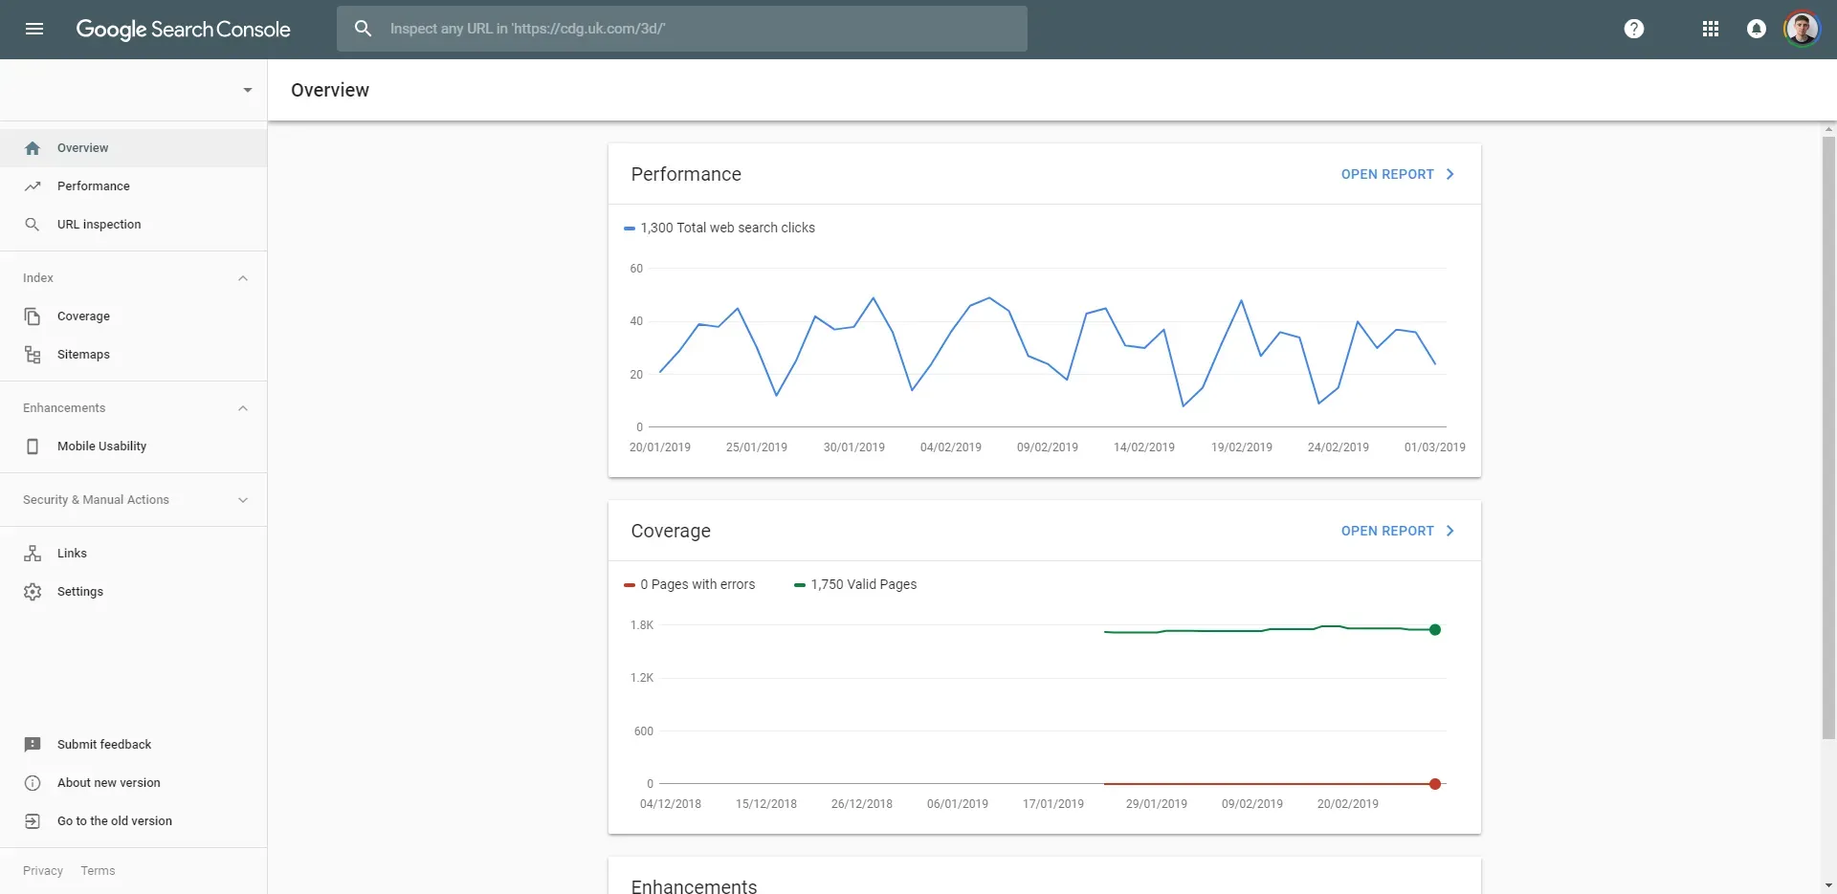
Task: Click the 01/03/2019 date axis label
Action: tap(1434, 447)
